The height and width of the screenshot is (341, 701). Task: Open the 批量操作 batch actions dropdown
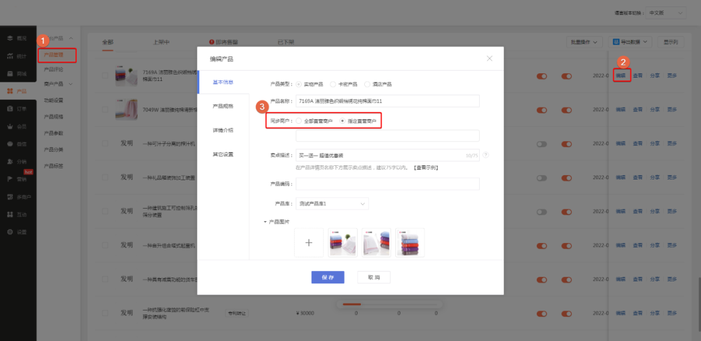point(584,42)
